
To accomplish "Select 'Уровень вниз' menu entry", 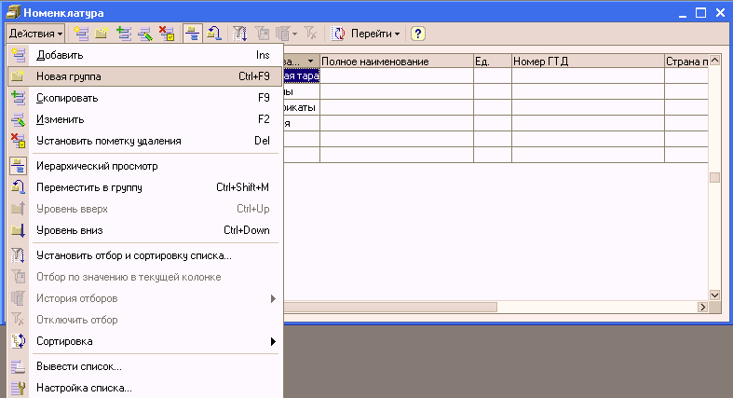I will tap(70, 230).
